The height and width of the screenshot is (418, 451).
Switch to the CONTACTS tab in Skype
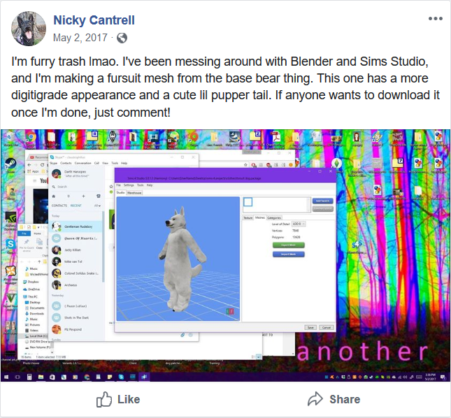[x=59, y=206]
